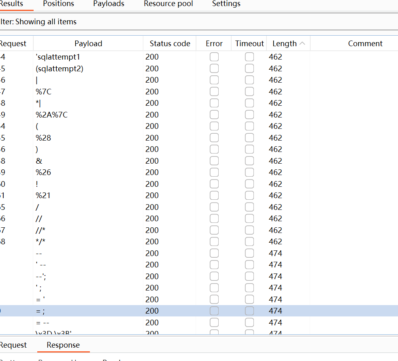Select the %7C payload row
This screenshot has width=398, height=361.
pyautogui.click(x=199, y=92)
